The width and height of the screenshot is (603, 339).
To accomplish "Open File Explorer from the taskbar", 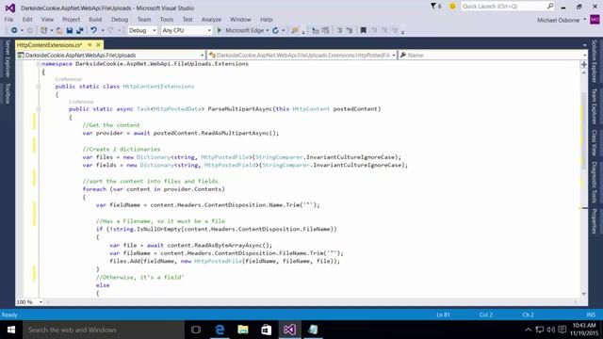I will point(243,330).
